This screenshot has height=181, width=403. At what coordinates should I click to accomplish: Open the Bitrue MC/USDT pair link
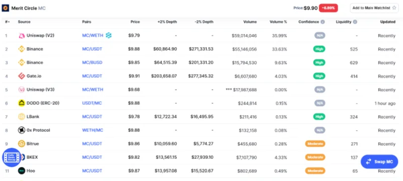pyautogui.click(x=92, y=144)
